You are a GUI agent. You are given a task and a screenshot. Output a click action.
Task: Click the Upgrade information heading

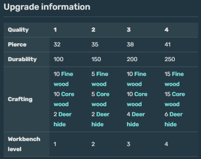click(x=47, y=7)
